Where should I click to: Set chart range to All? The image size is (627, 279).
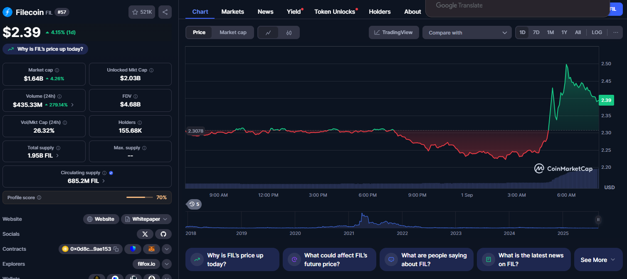point(578,32)
